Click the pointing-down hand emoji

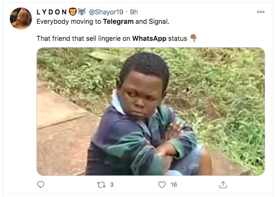[x=193, y=38]
